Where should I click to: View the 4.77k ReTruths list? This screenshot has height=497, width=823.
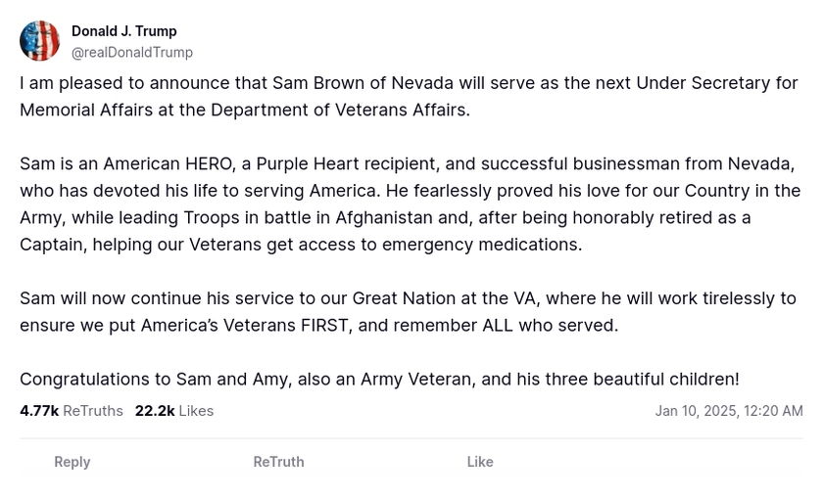72,411
